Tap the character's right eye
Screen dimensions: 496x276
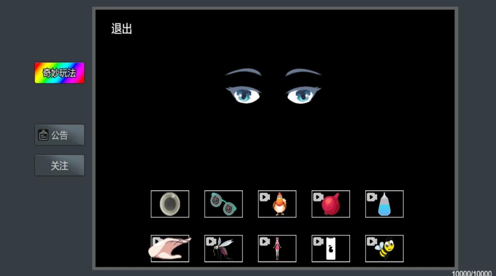point(303,95)
